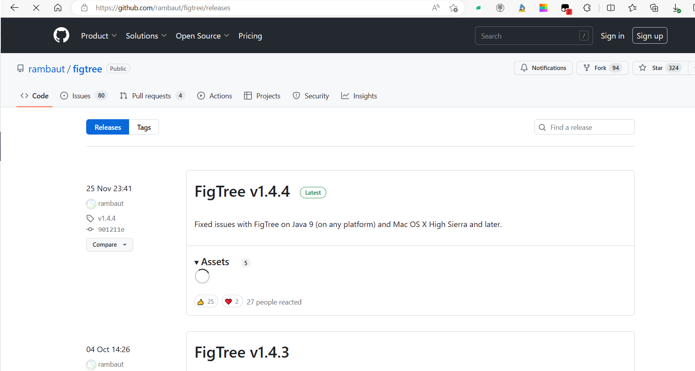695x371 pixels.
Task: Expand the Product menu
Action: [x=99, y=36]
